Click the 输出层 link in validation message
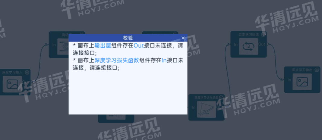 coord(103,45)
